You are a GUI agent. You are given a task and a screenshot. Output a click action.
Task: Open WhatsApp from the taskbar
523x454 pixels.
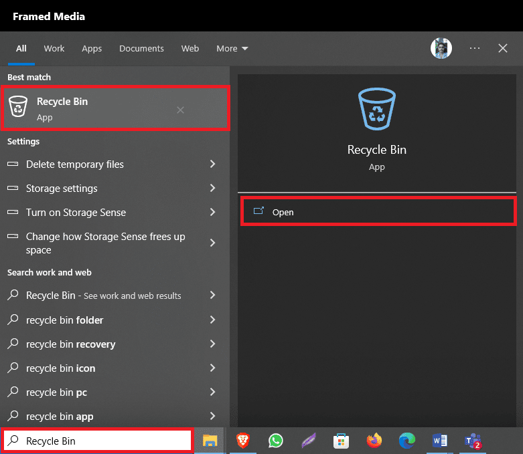click(x=275, y=441)
